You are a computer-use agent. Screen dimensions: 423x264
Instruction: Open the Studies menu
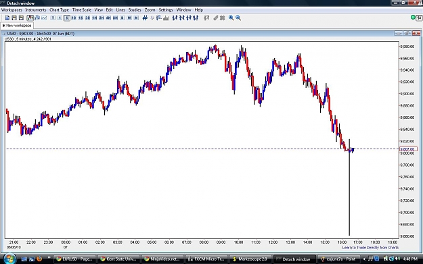[x=135, y=10]
